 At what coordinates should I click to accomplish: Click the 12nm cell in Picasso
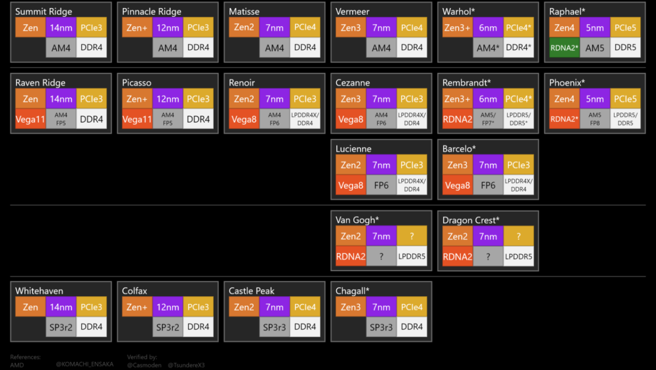[168, 99]
